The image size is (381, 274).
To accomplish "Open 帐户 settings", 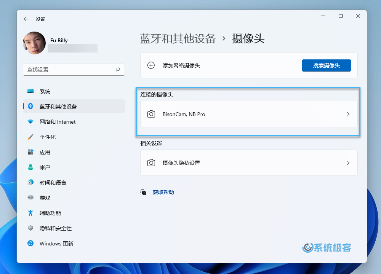I will [74, 167].
